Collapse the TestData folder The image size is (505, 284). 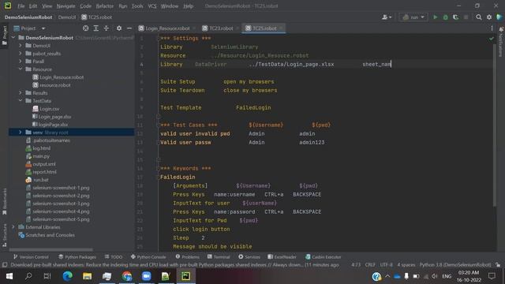pyautogui.click(x=21, y=100)
